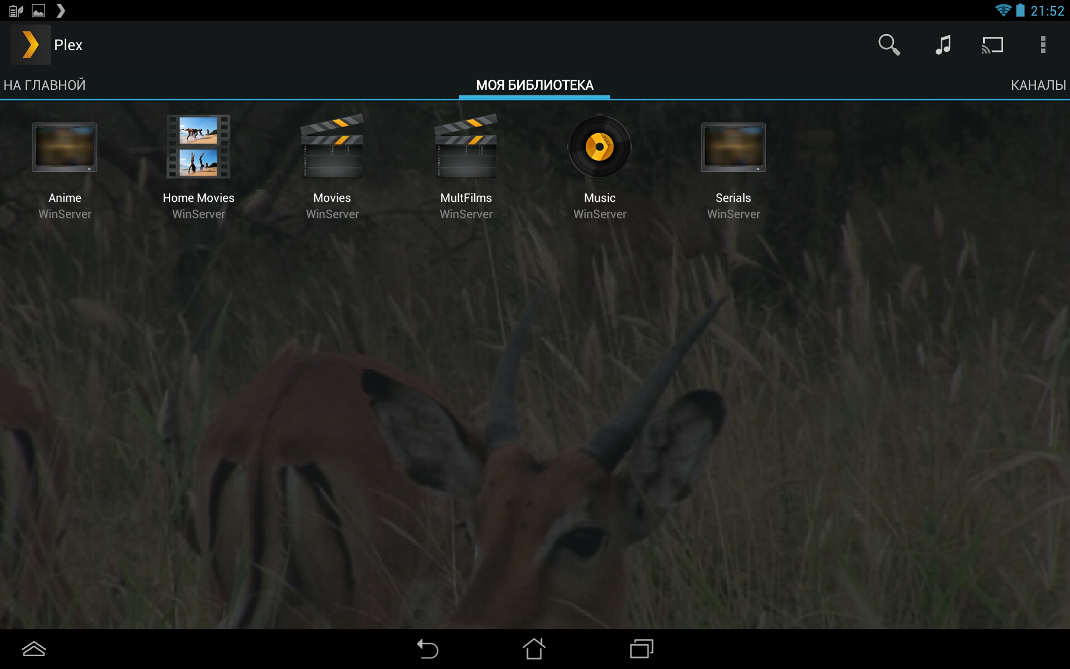Tap the Plex logo icon
This screenshot has height=669, width=1070.
(x=31, y=45)
